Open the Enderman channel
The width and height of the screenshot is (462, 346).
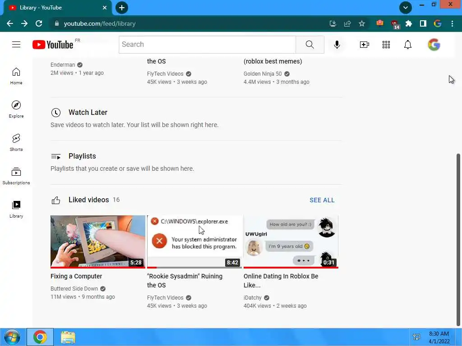63,65
